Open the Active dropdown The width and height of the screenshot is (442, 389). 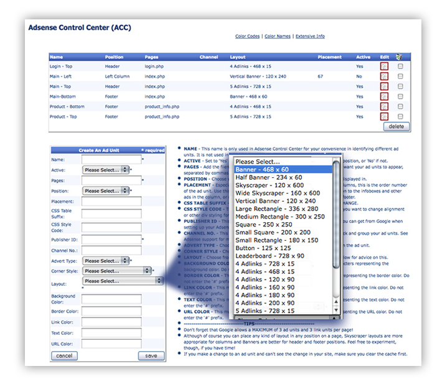pyautogui.click(x=106, y=170)
